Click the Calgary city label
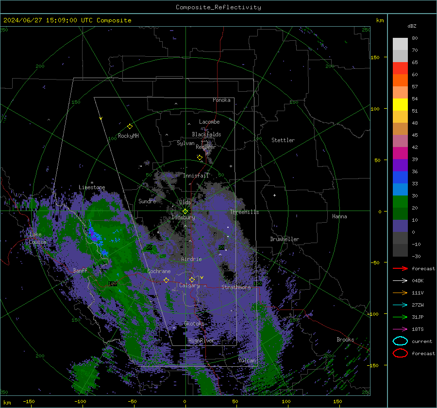The image size is (437, 408). pyautogui.click(x=189, y=285)
